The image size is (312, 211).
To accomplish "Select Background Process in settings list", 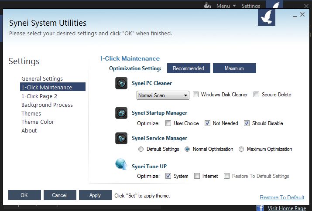I will click(47, 105).
